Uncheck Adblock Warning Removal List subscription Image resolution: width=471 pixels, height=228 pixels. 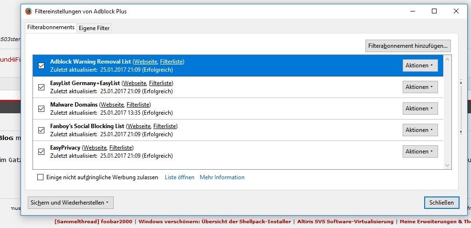tap(42, 65)
